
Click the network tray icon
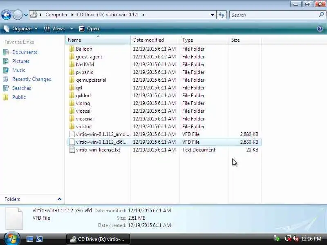[288, 238]
